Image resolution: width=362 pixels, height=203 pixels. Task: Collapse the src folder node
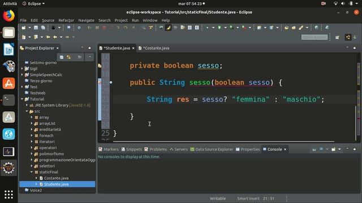[x=27, y=111]
